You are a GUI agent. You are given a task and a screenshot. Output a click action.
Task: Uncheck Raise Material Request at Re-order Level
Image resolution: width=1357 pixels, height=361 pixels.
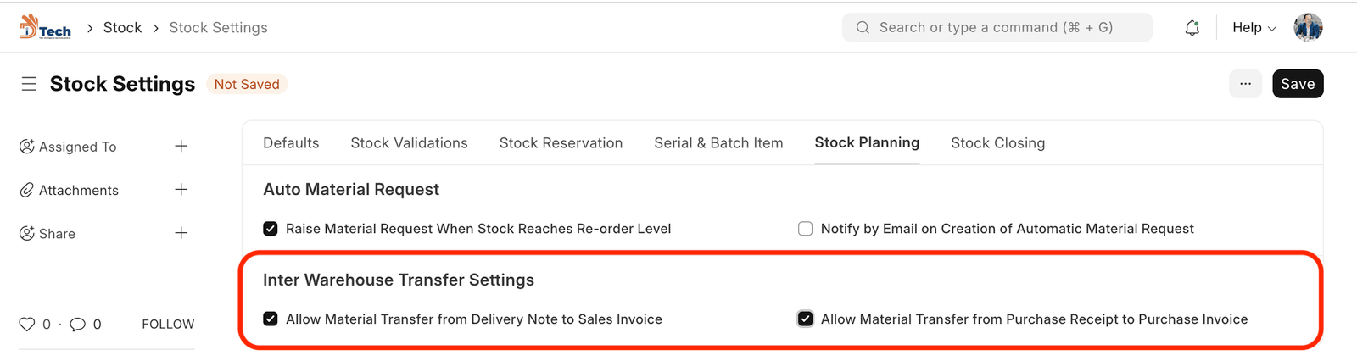pos(271,229)
